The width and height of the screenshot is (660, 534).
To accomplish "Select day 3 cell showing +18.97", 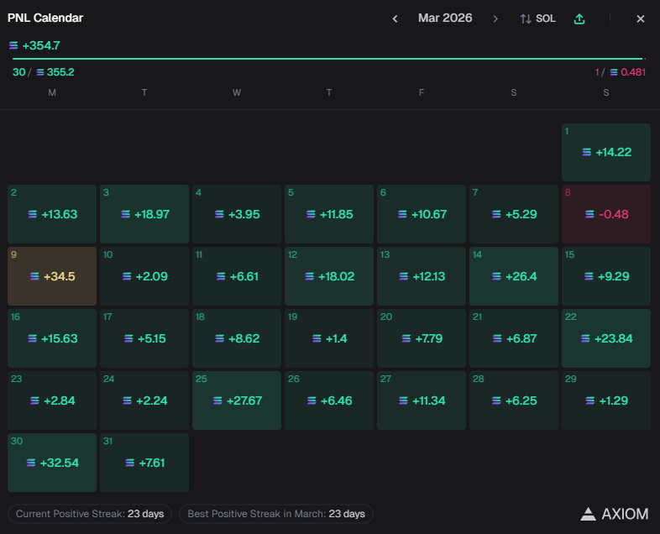I will tap(144, 214).
